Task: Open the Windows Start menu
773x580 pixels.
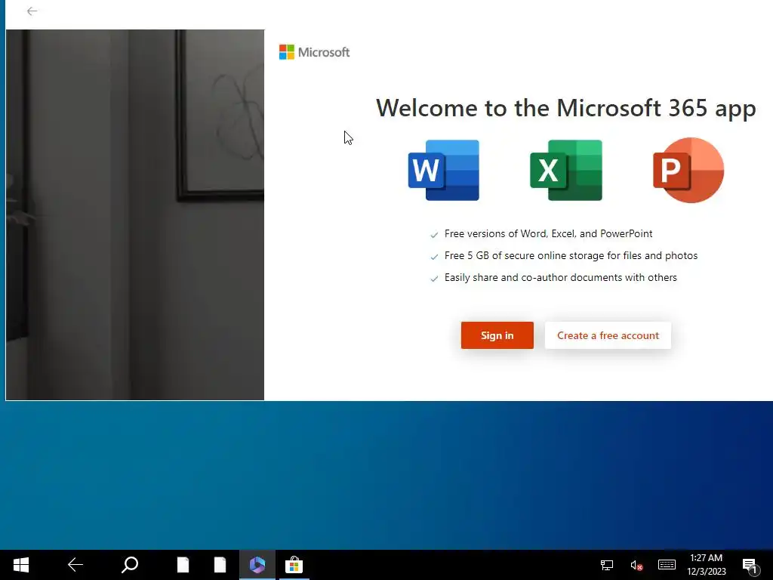Action: [20, 565]
